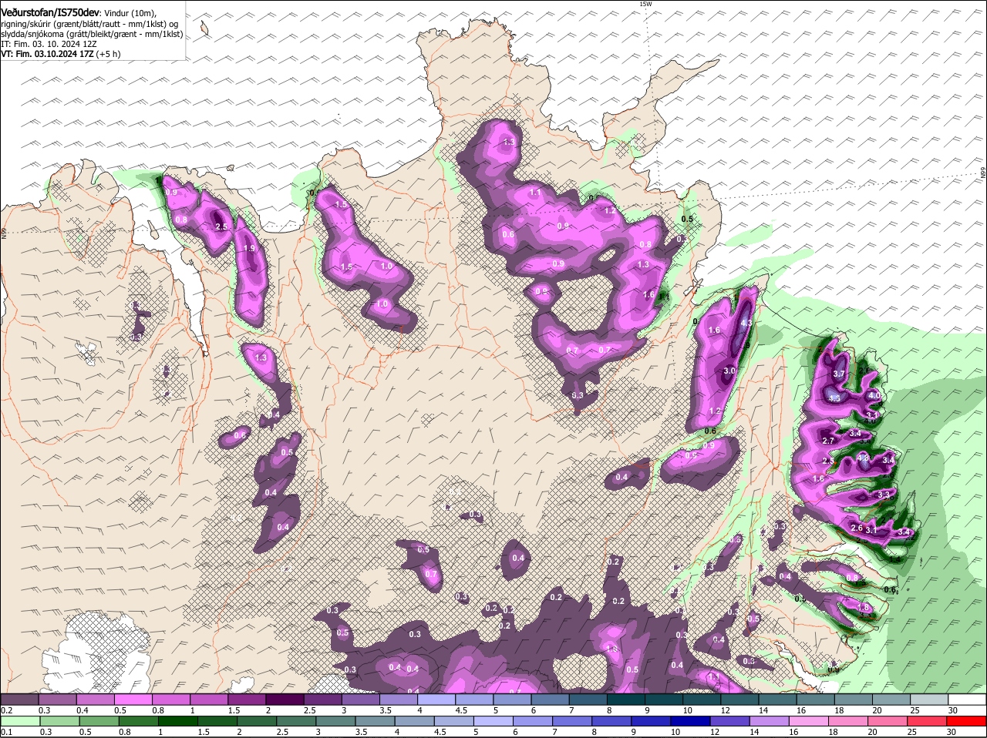
Task: Click the 0.2 label on the upper legend scale
Action: tap(6, 710)
